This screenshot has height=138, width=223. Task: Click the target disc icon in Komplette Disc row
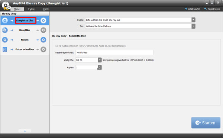(43, 20)
